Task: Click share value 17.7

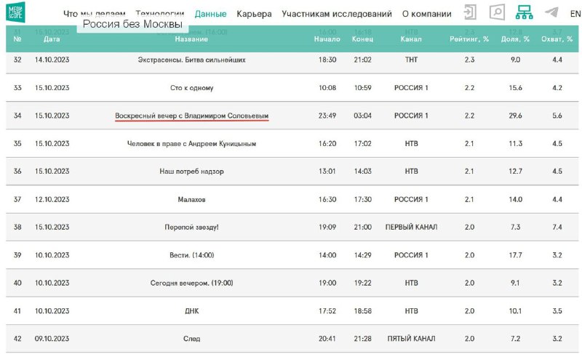Action: (x=515, y=255)
